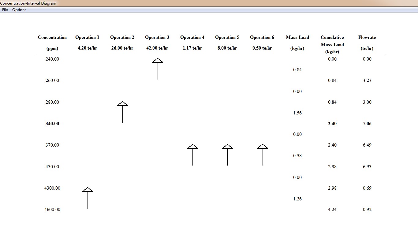Click the 0.50 te/hr flow label
This screenshot has height=235, width=418.
[262, 48]
